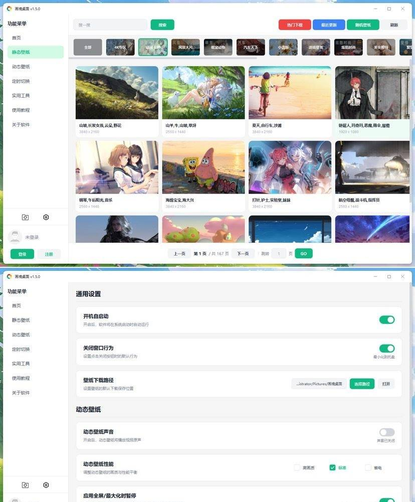Screen dimensions: 415x502
Task: Open the 萌宠动物 category tab
Action: [218, 47]
